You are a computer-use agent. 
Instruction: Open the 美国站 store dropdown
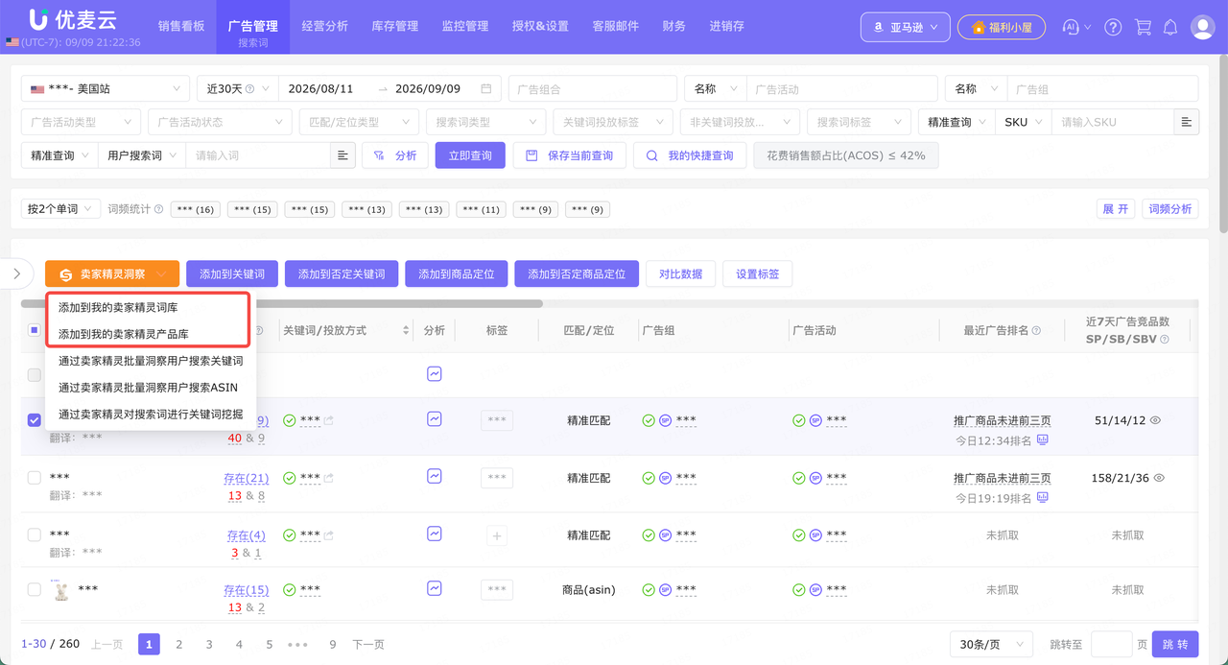pos(105,88)
